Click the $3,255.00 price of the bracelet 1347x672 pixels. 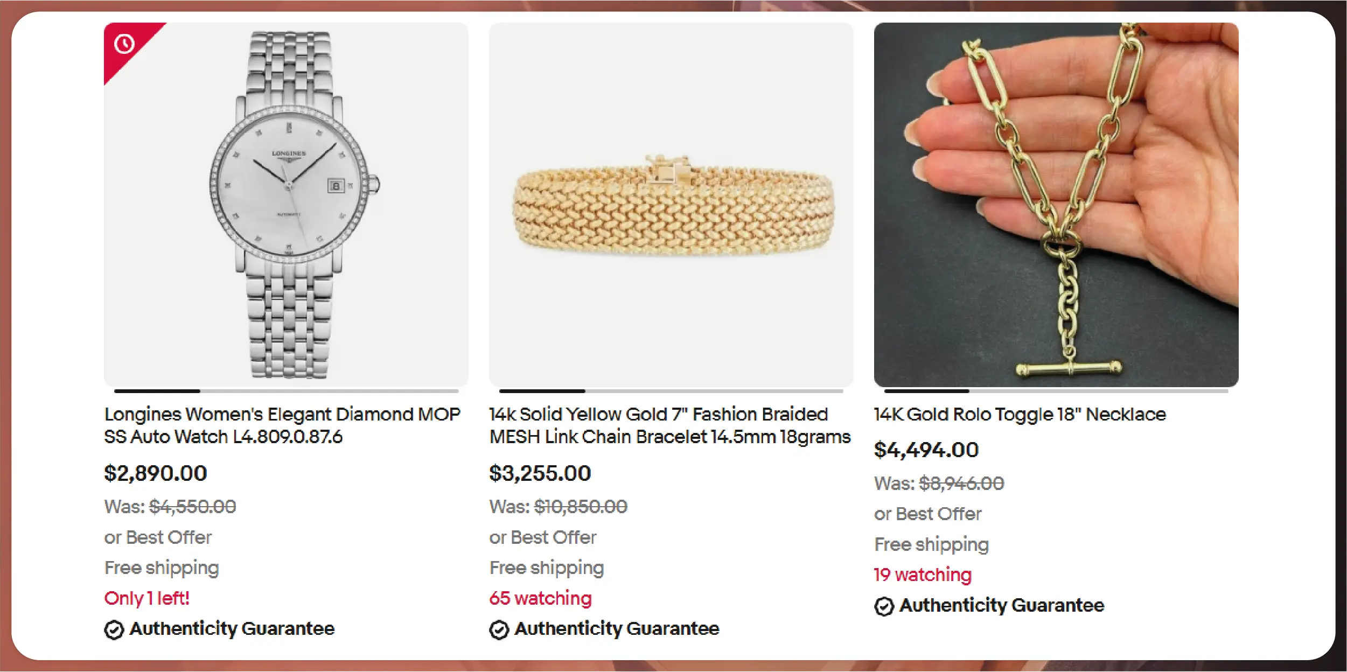tap(540, 473)
